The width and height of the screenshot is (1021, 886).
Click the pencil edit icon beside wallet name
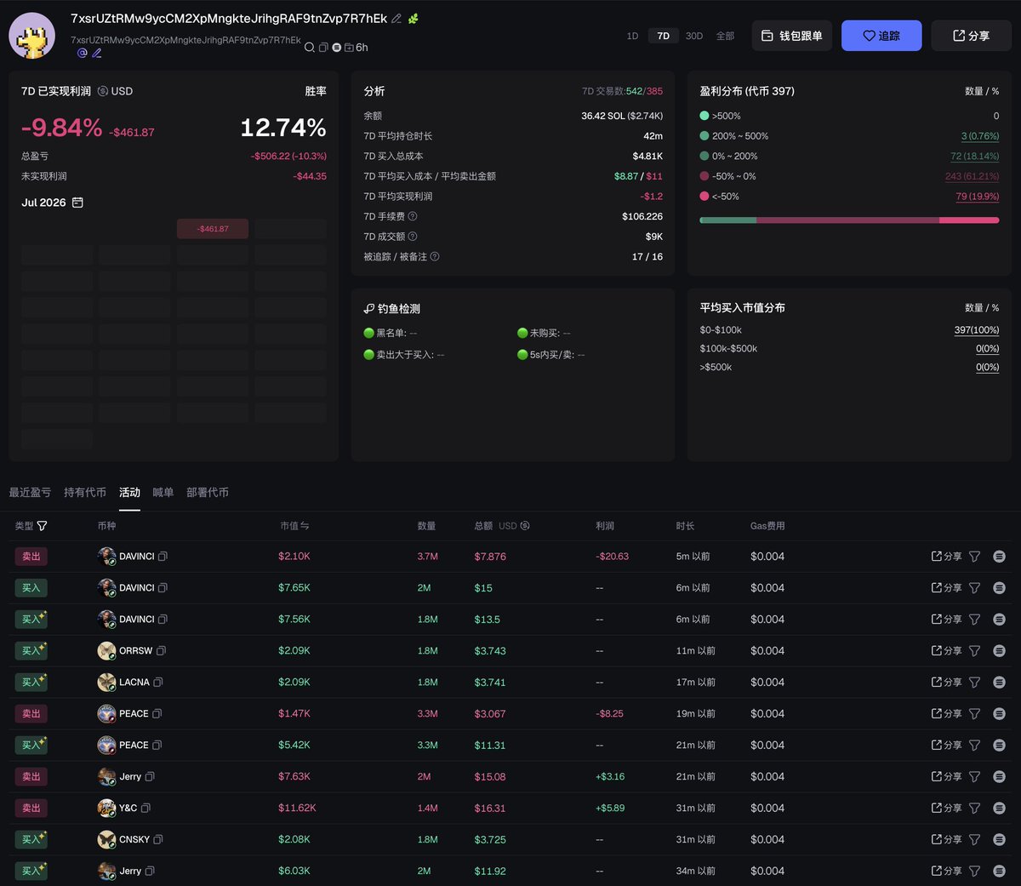396,18
